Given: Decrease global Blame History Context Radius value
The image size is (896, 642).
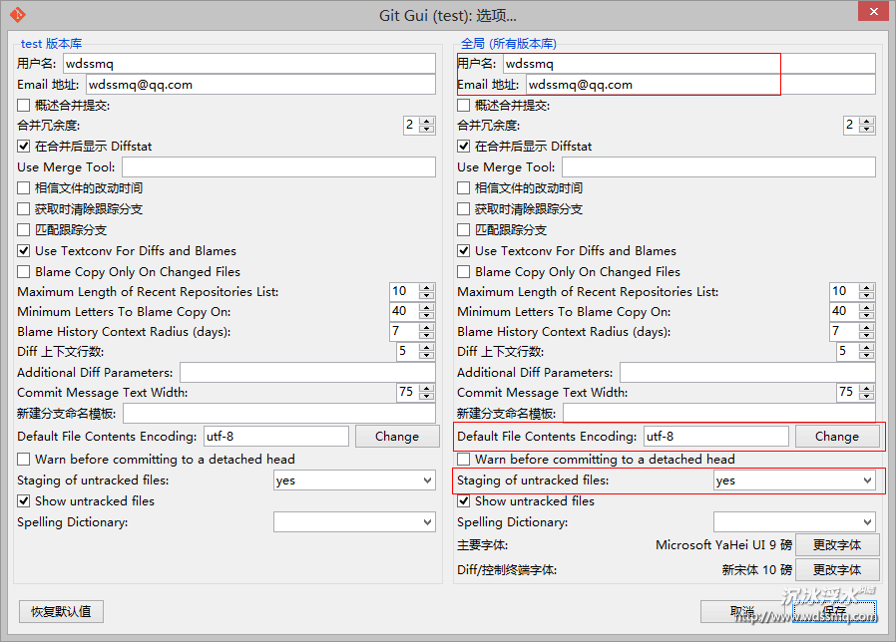Looking at the screenshot, I should 867,336.
